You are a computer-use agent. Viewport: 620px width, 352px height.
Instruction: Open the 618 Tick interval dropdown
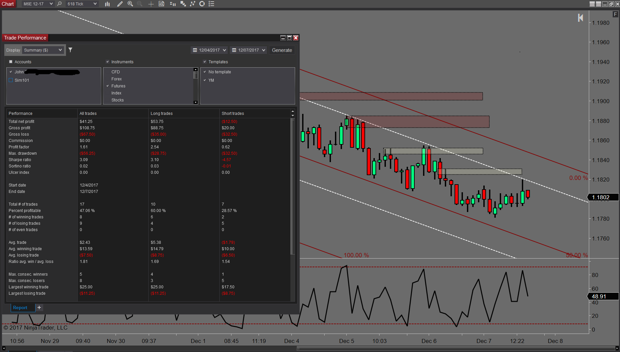pos(82,4)
